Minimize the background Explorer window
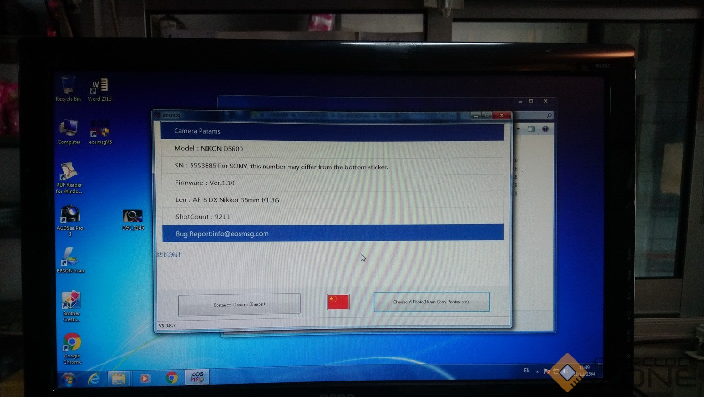The height and width of the screenshot is (397, 704). tap(520, 101)
